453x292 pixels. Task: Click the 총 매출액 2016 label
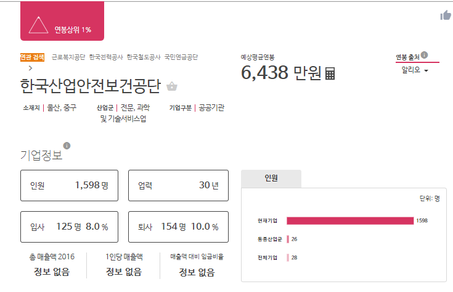(52, 257)
